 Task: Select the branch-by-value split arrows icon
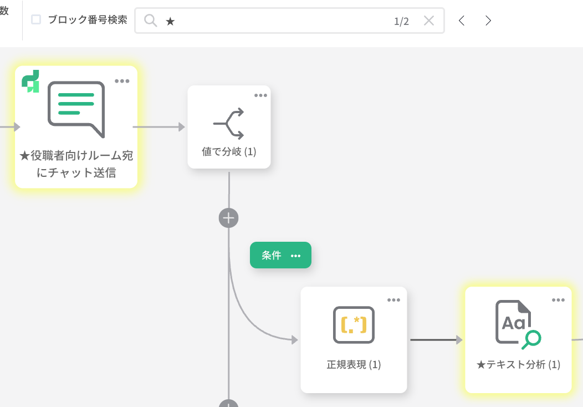click(x=229, y=124)
